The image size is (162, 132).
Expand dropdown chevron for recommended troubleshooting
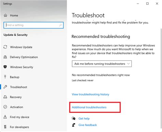tap(129, 64)
